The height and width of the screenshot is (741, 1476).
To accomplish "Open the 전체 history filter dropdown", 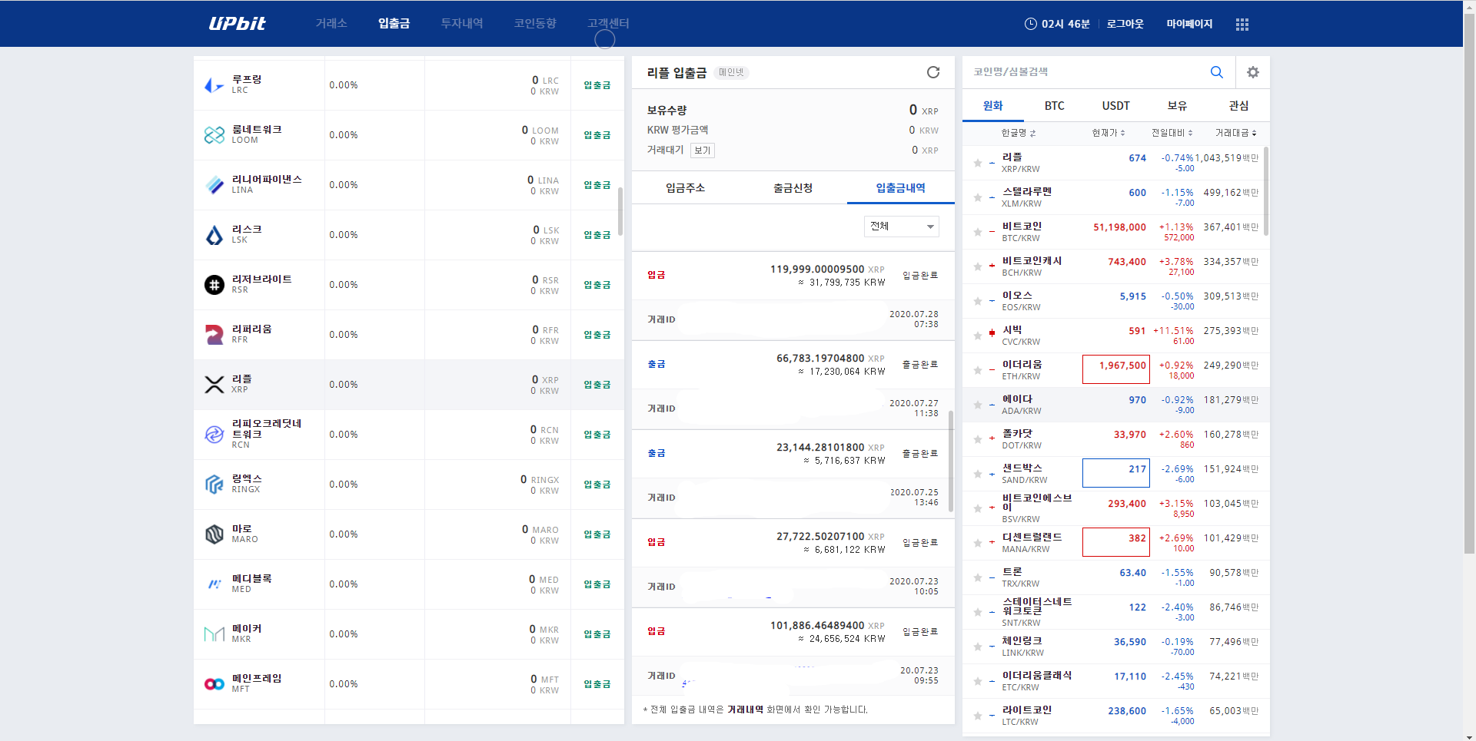I will tap(902, 227).
